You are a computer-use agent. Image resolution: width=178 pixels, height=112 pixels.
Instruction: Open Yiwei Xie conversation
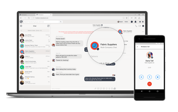(x=35, y=82)
